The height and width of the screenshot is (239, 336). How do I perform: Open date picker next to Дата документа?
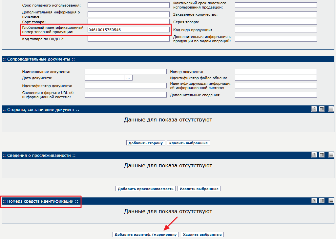coord(128,78)
